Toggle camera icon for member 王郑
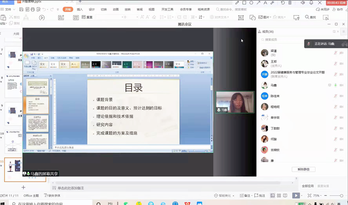The width and height of the screenshot is (348, 205). coord(341,64)
